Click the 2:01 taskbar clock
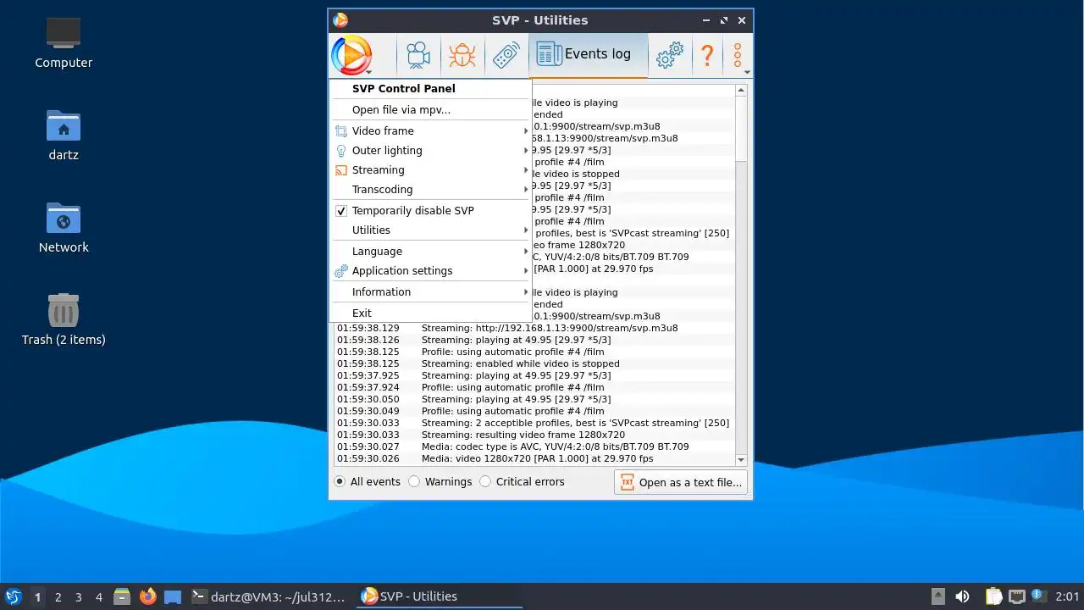Screen dimensions: 1084x610 click(x=1067, y=596)
